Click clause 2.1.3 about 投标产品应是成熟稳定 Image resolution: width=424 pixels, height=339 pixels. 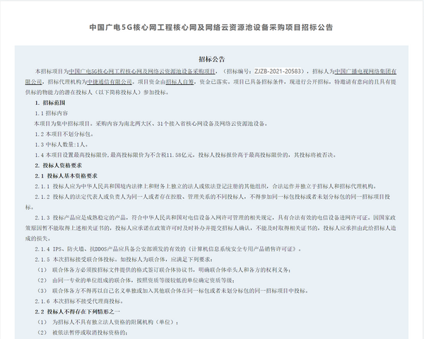211,228
